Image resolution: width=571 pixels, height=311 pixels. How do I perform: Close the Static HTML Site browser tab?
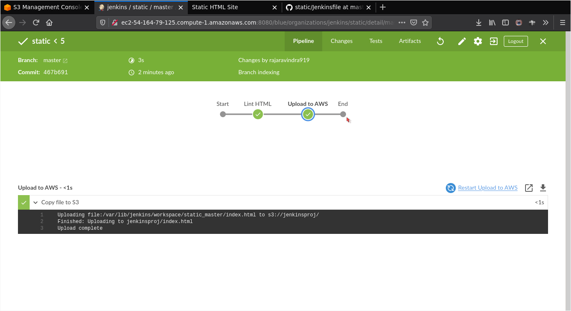274,8
